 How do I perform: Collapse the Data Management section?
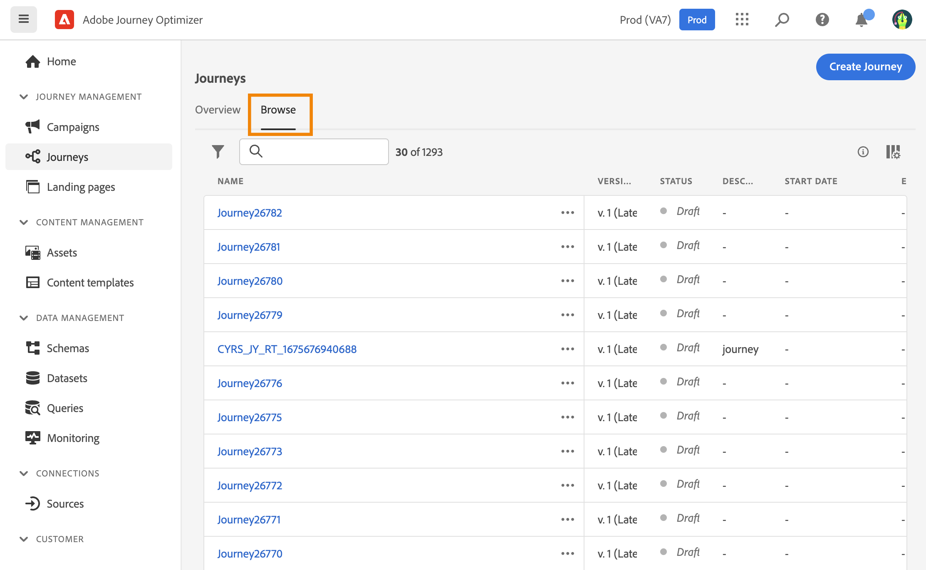24,318
